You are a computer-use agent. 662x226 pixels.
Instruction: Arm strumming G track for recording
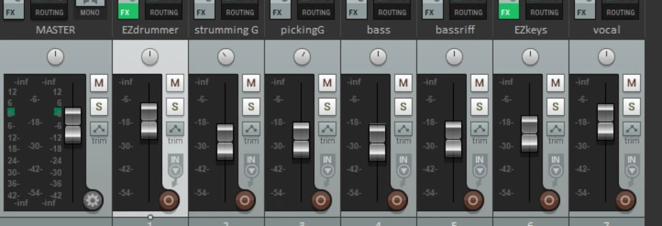coord(245,200)
